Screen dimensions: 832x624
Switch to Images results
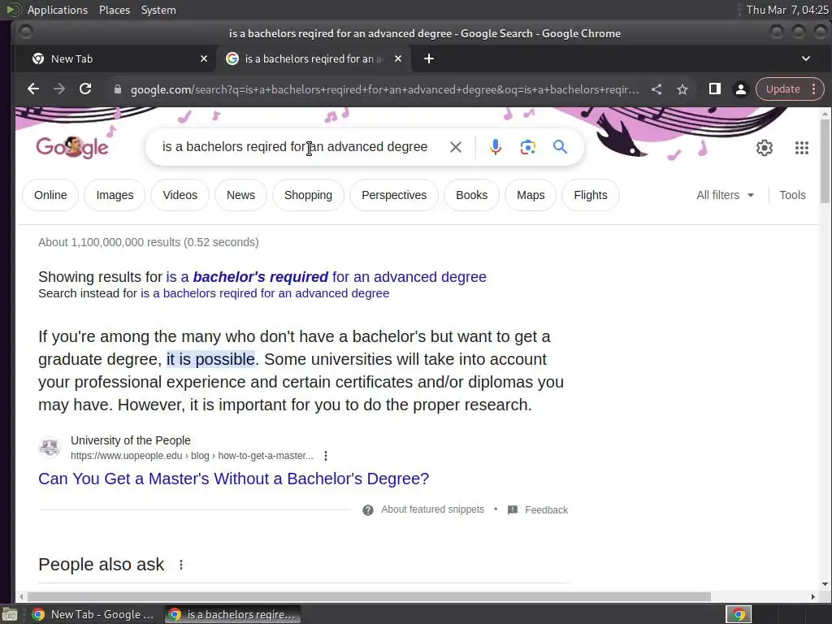(x=115, y=195)
